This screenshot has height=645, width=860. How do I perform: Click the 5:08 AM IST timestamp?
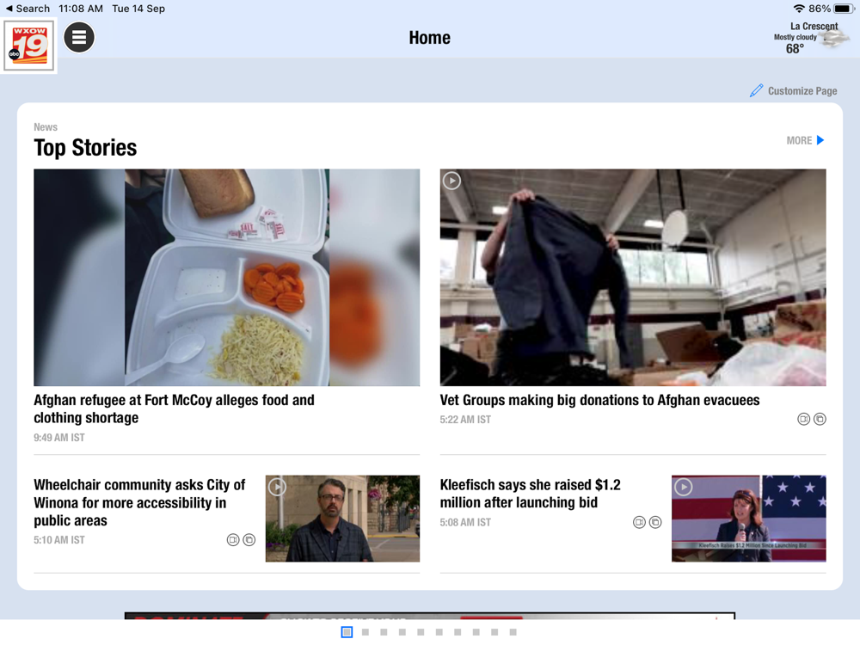click(x=465, y=523)
